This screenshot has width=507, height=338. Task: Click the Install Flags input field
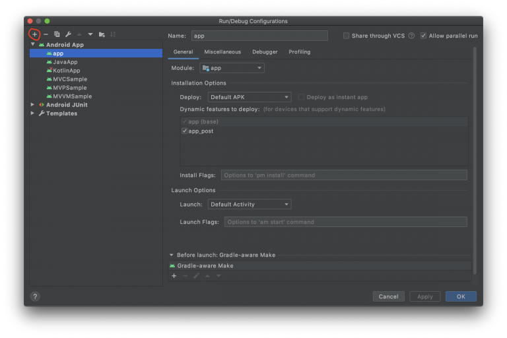point(343,176)
